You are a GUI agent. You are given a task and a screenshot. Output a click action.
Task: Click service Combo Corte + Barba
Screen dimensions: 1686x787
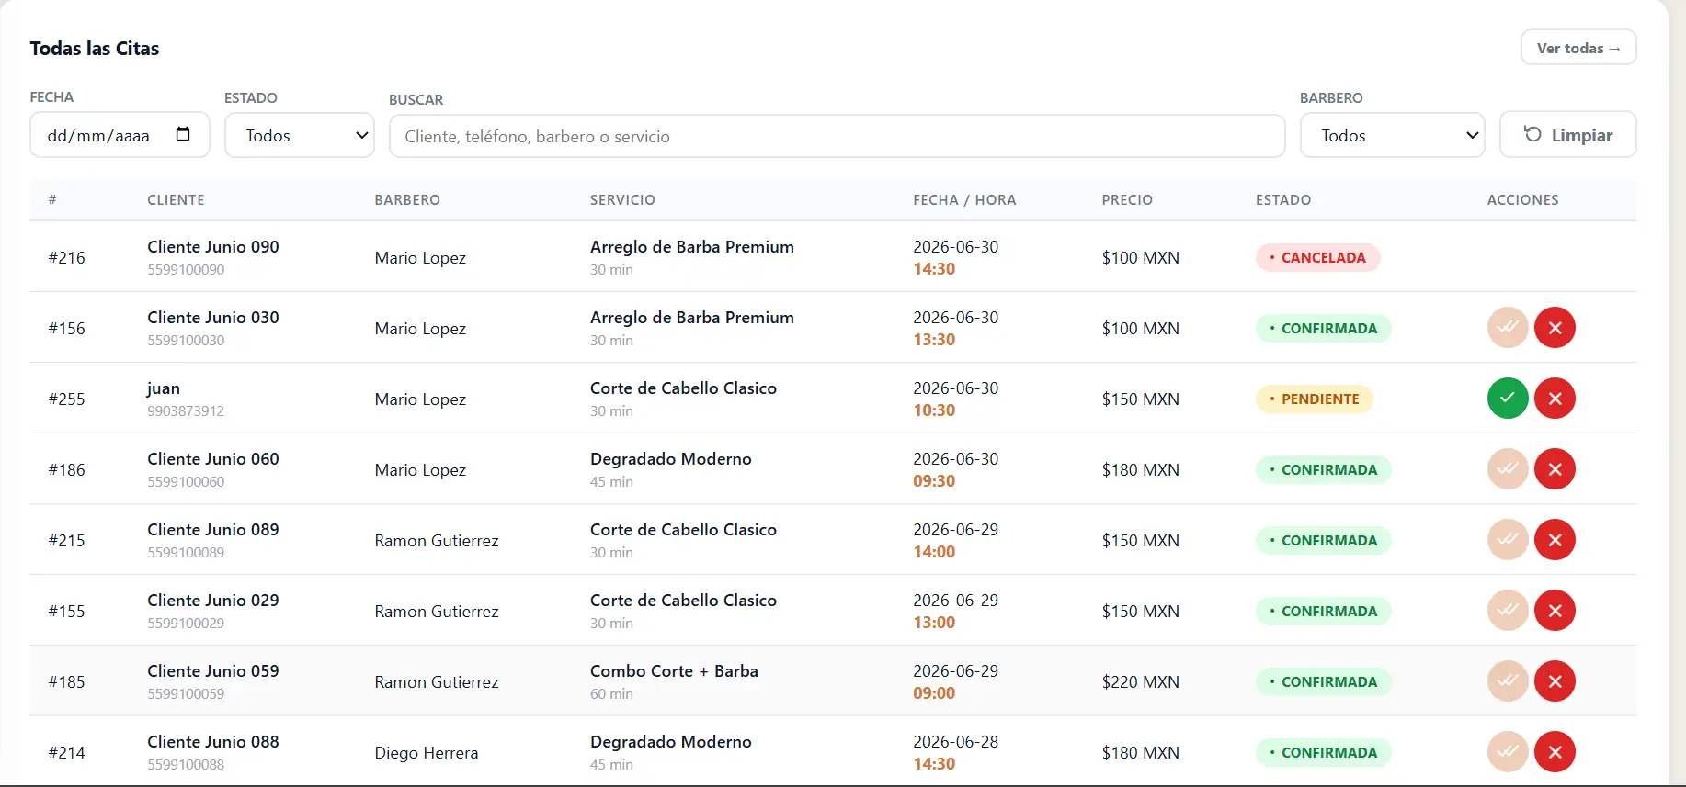pyautogui.click(x=674, y=670)
